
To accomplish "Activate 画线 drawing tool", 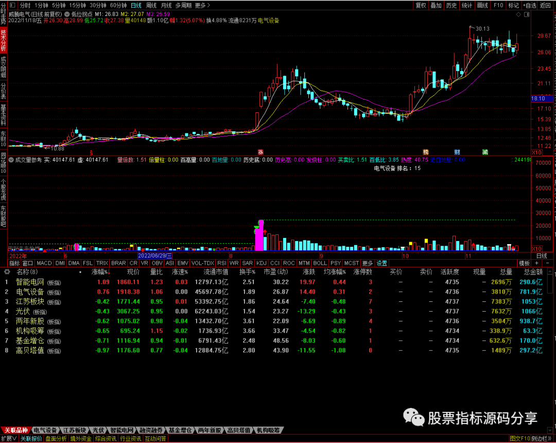I will point(482,5).
